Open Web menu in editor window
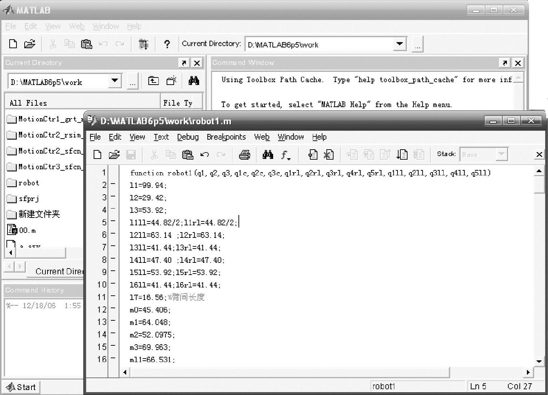Screen dimensions: 548x395 262,137
